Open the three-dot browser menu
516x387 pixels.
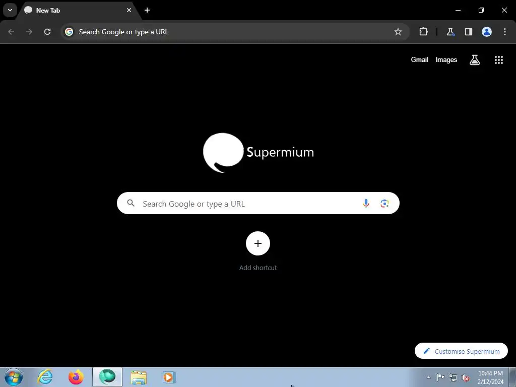point(505,32)
